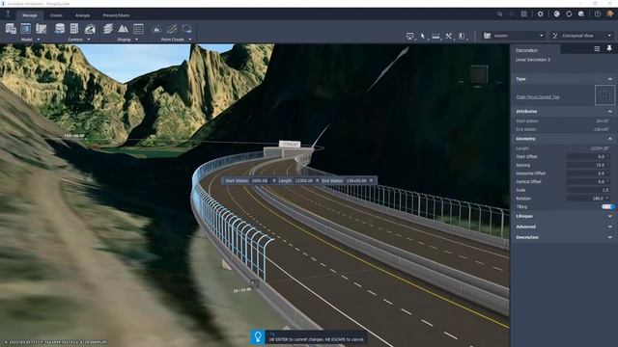Open the Data Sources database icon
The image size is (618, 347).
60,29
